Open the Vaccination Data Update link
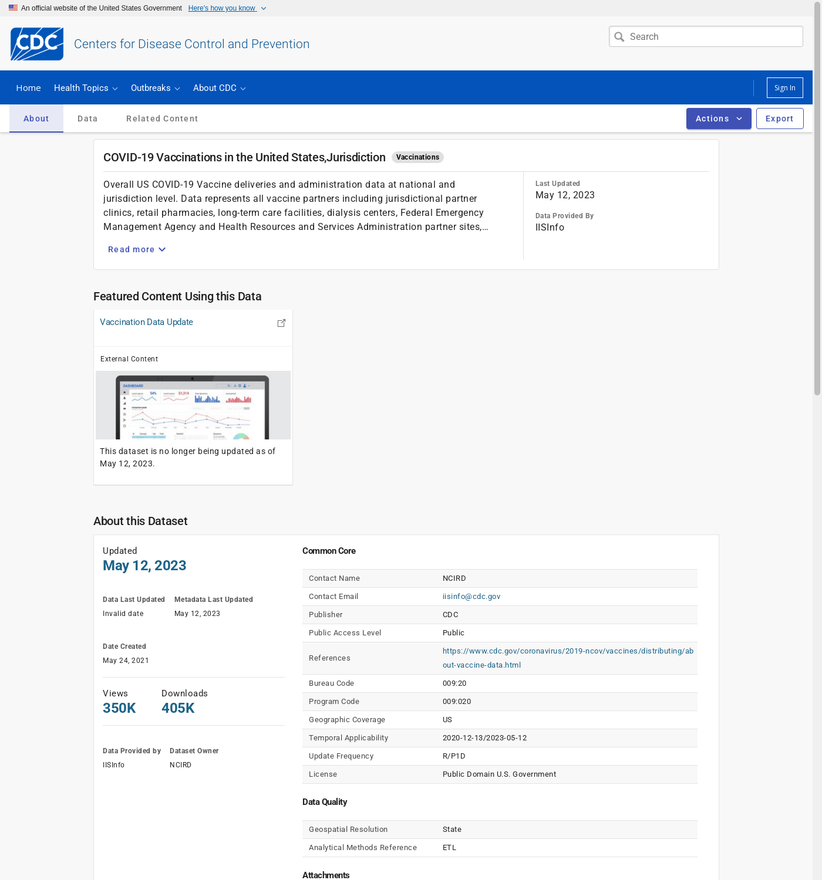 146,322
